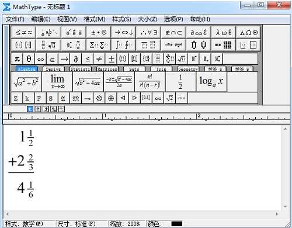Click the black color swatch in status bar
The width and height of the screenshot is (292, 228).
tap(177, 224)
